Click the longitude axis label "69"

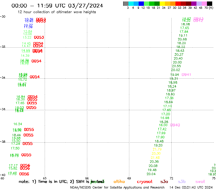(129, 178)
